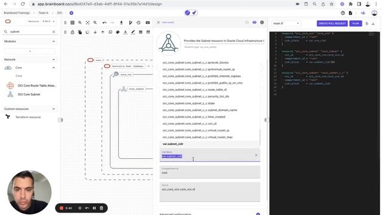
Task: Click the download code icon beside PLAN
Action: pos(373,24)
